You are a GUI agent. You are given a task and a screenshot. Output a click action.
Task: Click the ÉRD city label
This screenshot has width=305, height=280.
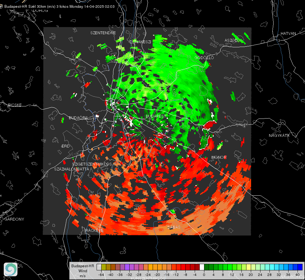point(65,146)
